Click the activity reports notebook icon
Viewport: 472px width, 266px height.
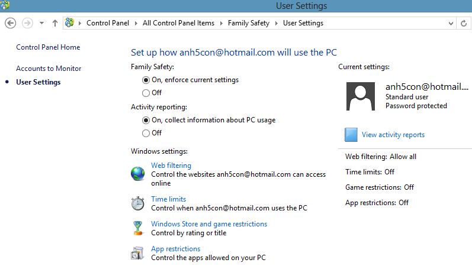pos(351,135)
